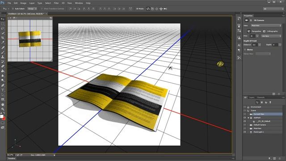Toggle visibility of Environment item
This screenshot has width=286, height=161.
coord(245,107)
